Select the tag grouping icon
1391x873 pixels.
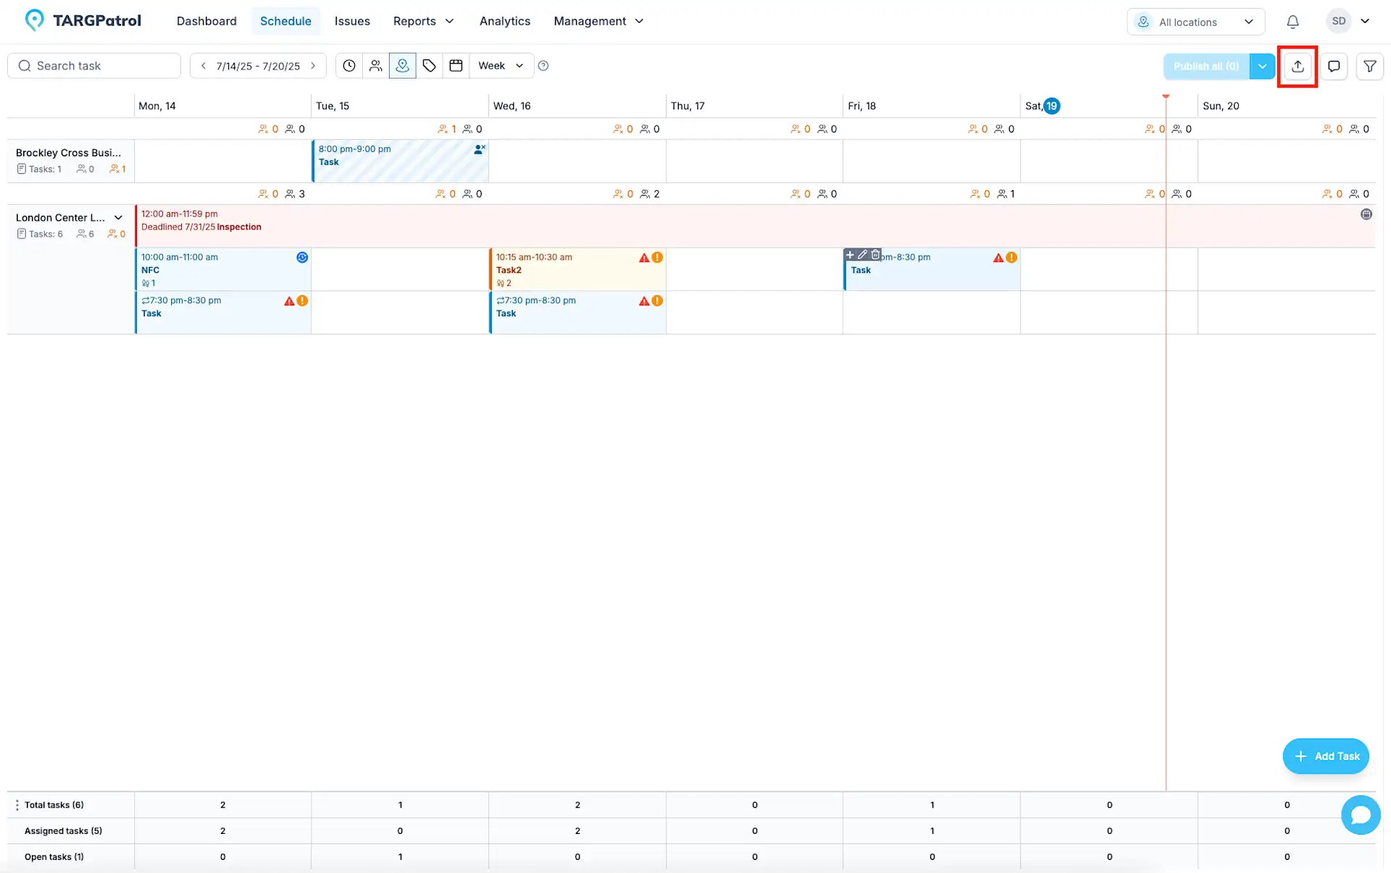tap(429, 66)
